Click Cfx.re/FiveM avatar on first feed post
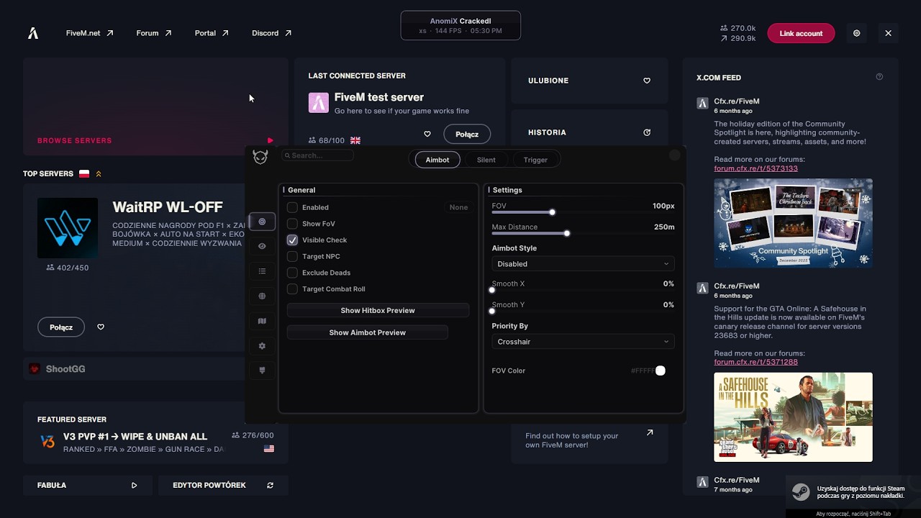Image resolution: width=921 pixels, height=518 pixels. point(702,103)
